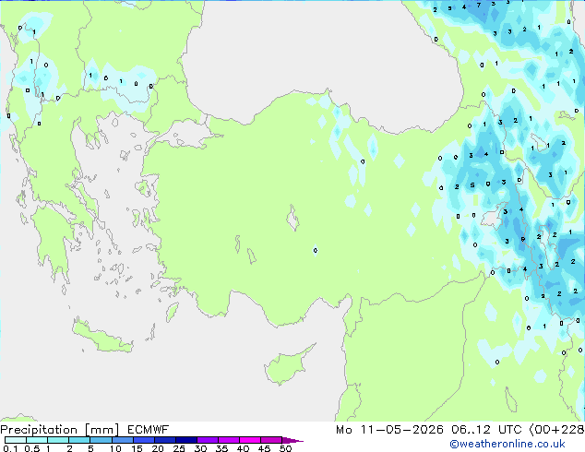Click the 0.1–0.5 mm legend color box
The width and height of the screenshot is (585, 452).
click(x=16, y=440)
